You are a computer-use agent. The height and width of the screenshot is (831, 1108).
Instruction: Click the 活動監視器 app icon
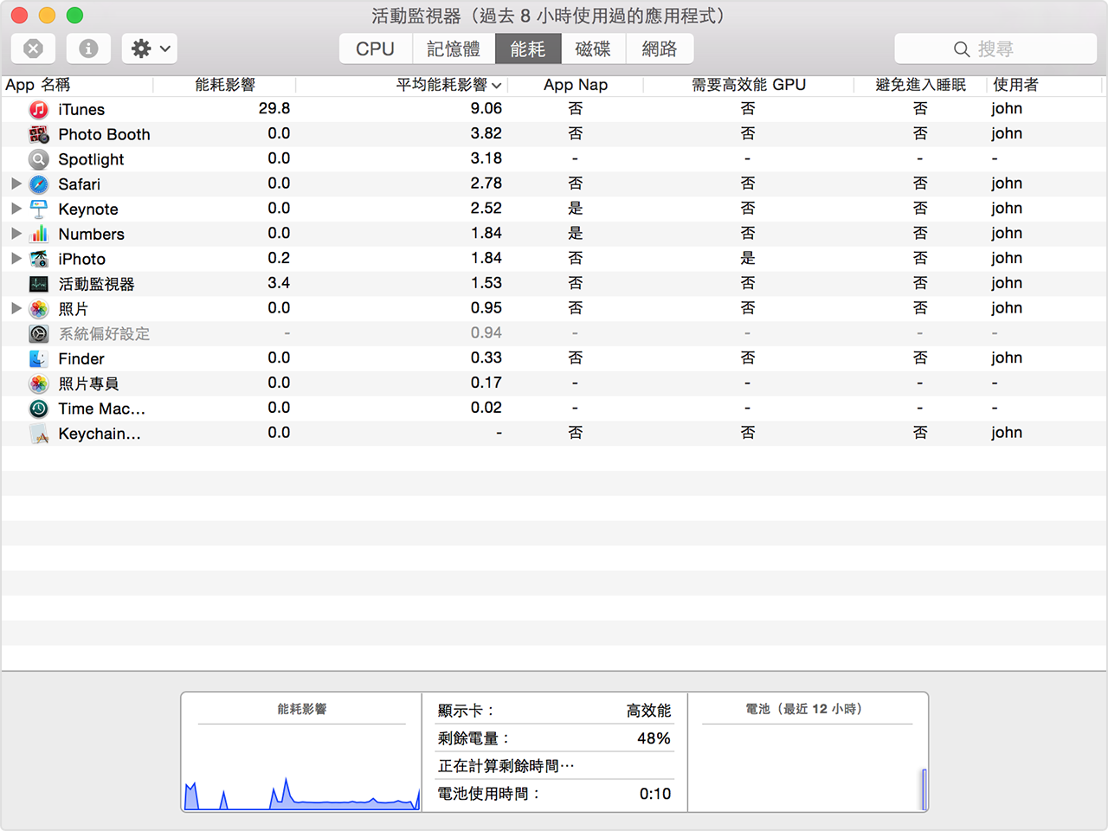click(x=39, y=284)
